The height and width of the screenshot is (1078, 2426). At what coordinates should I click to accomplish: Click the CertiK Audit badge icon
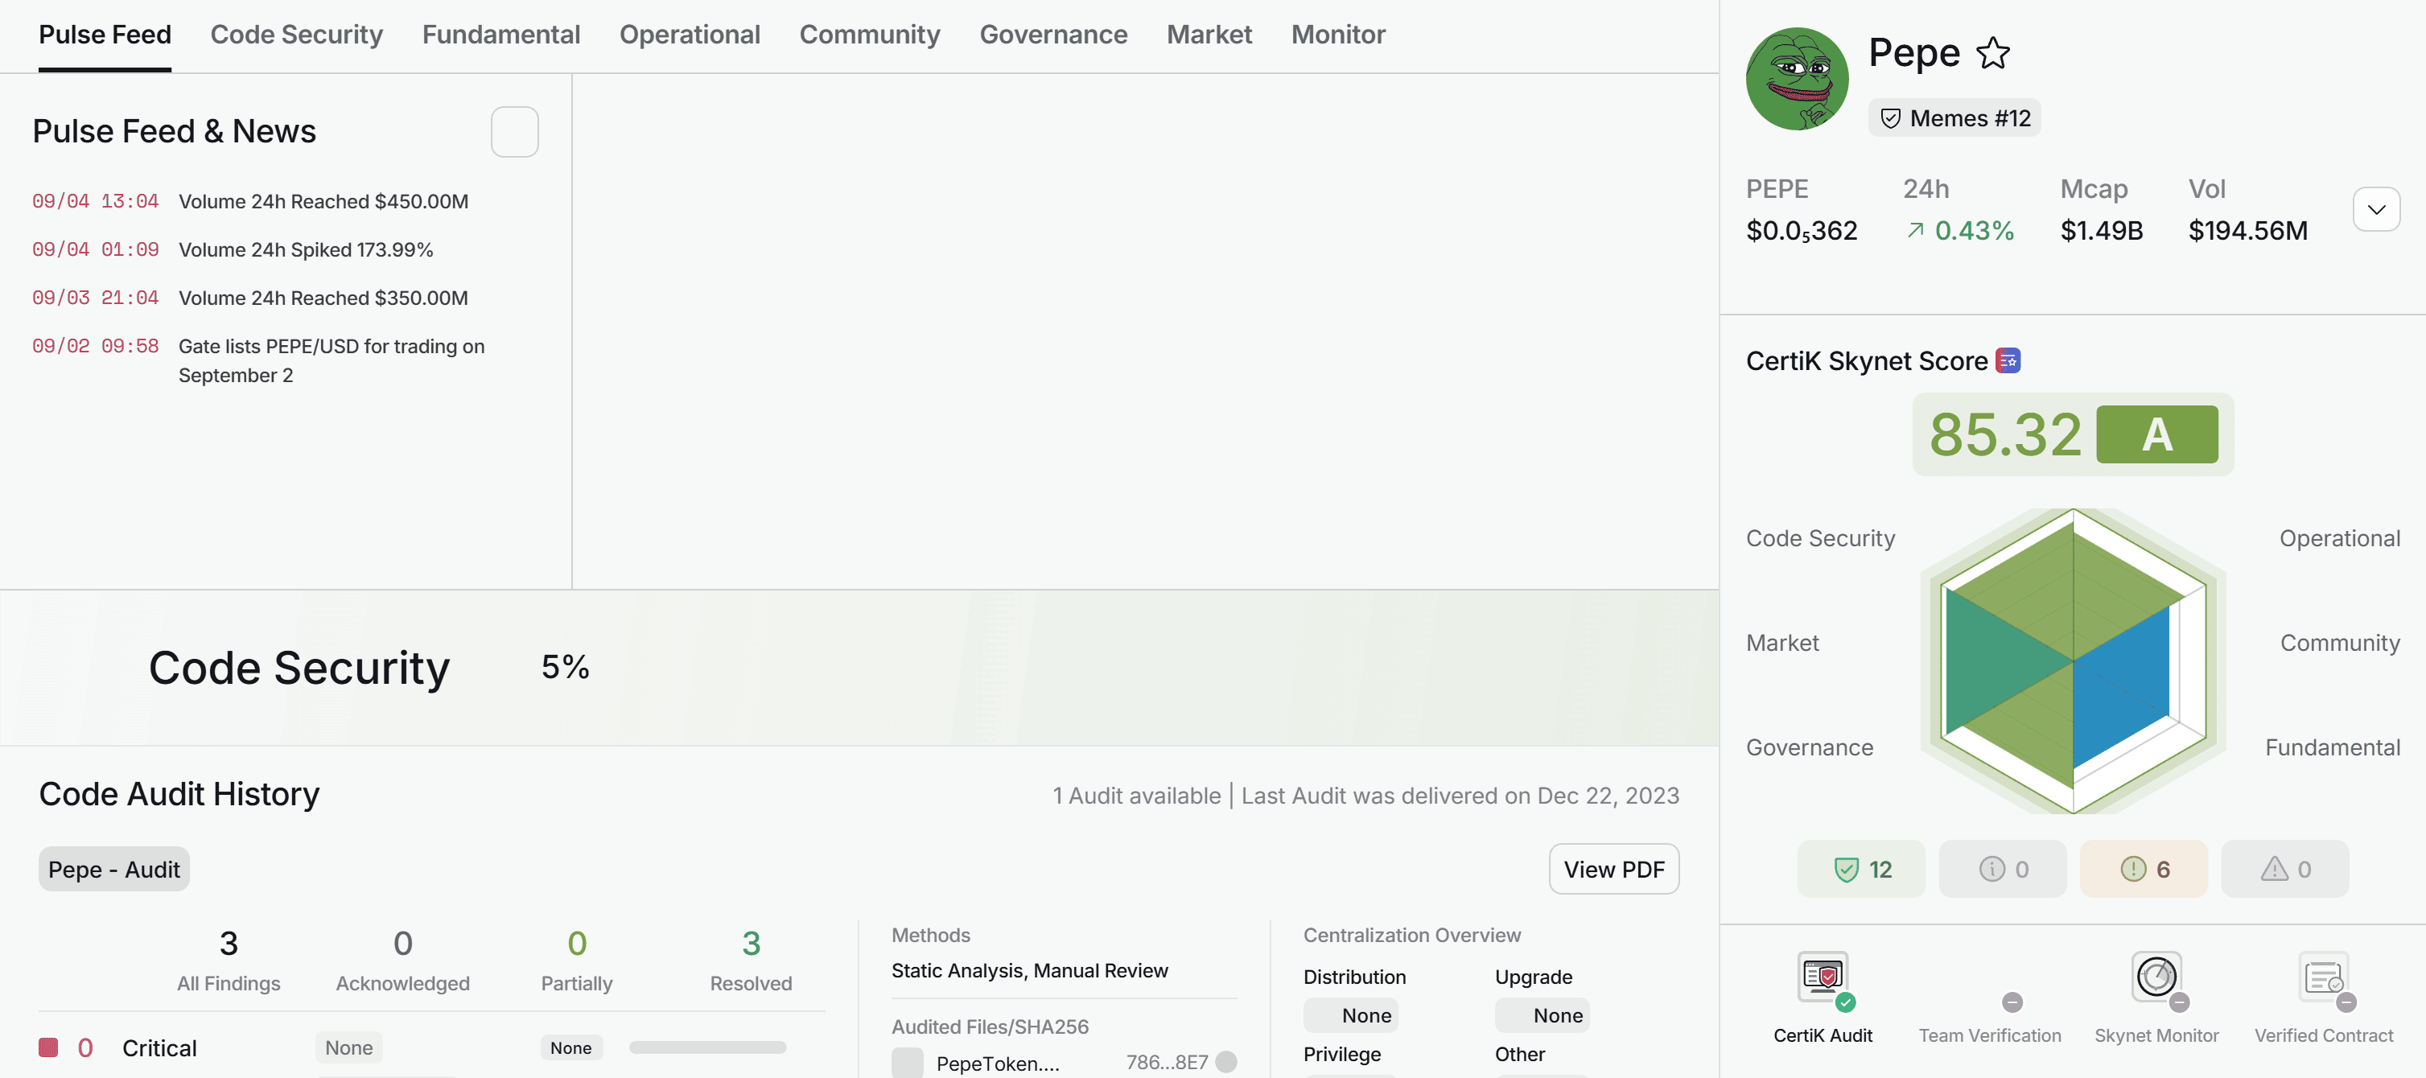(x=1823, y=978)
